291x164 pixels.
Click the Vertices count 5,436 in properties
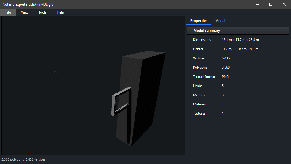[226, 58]
